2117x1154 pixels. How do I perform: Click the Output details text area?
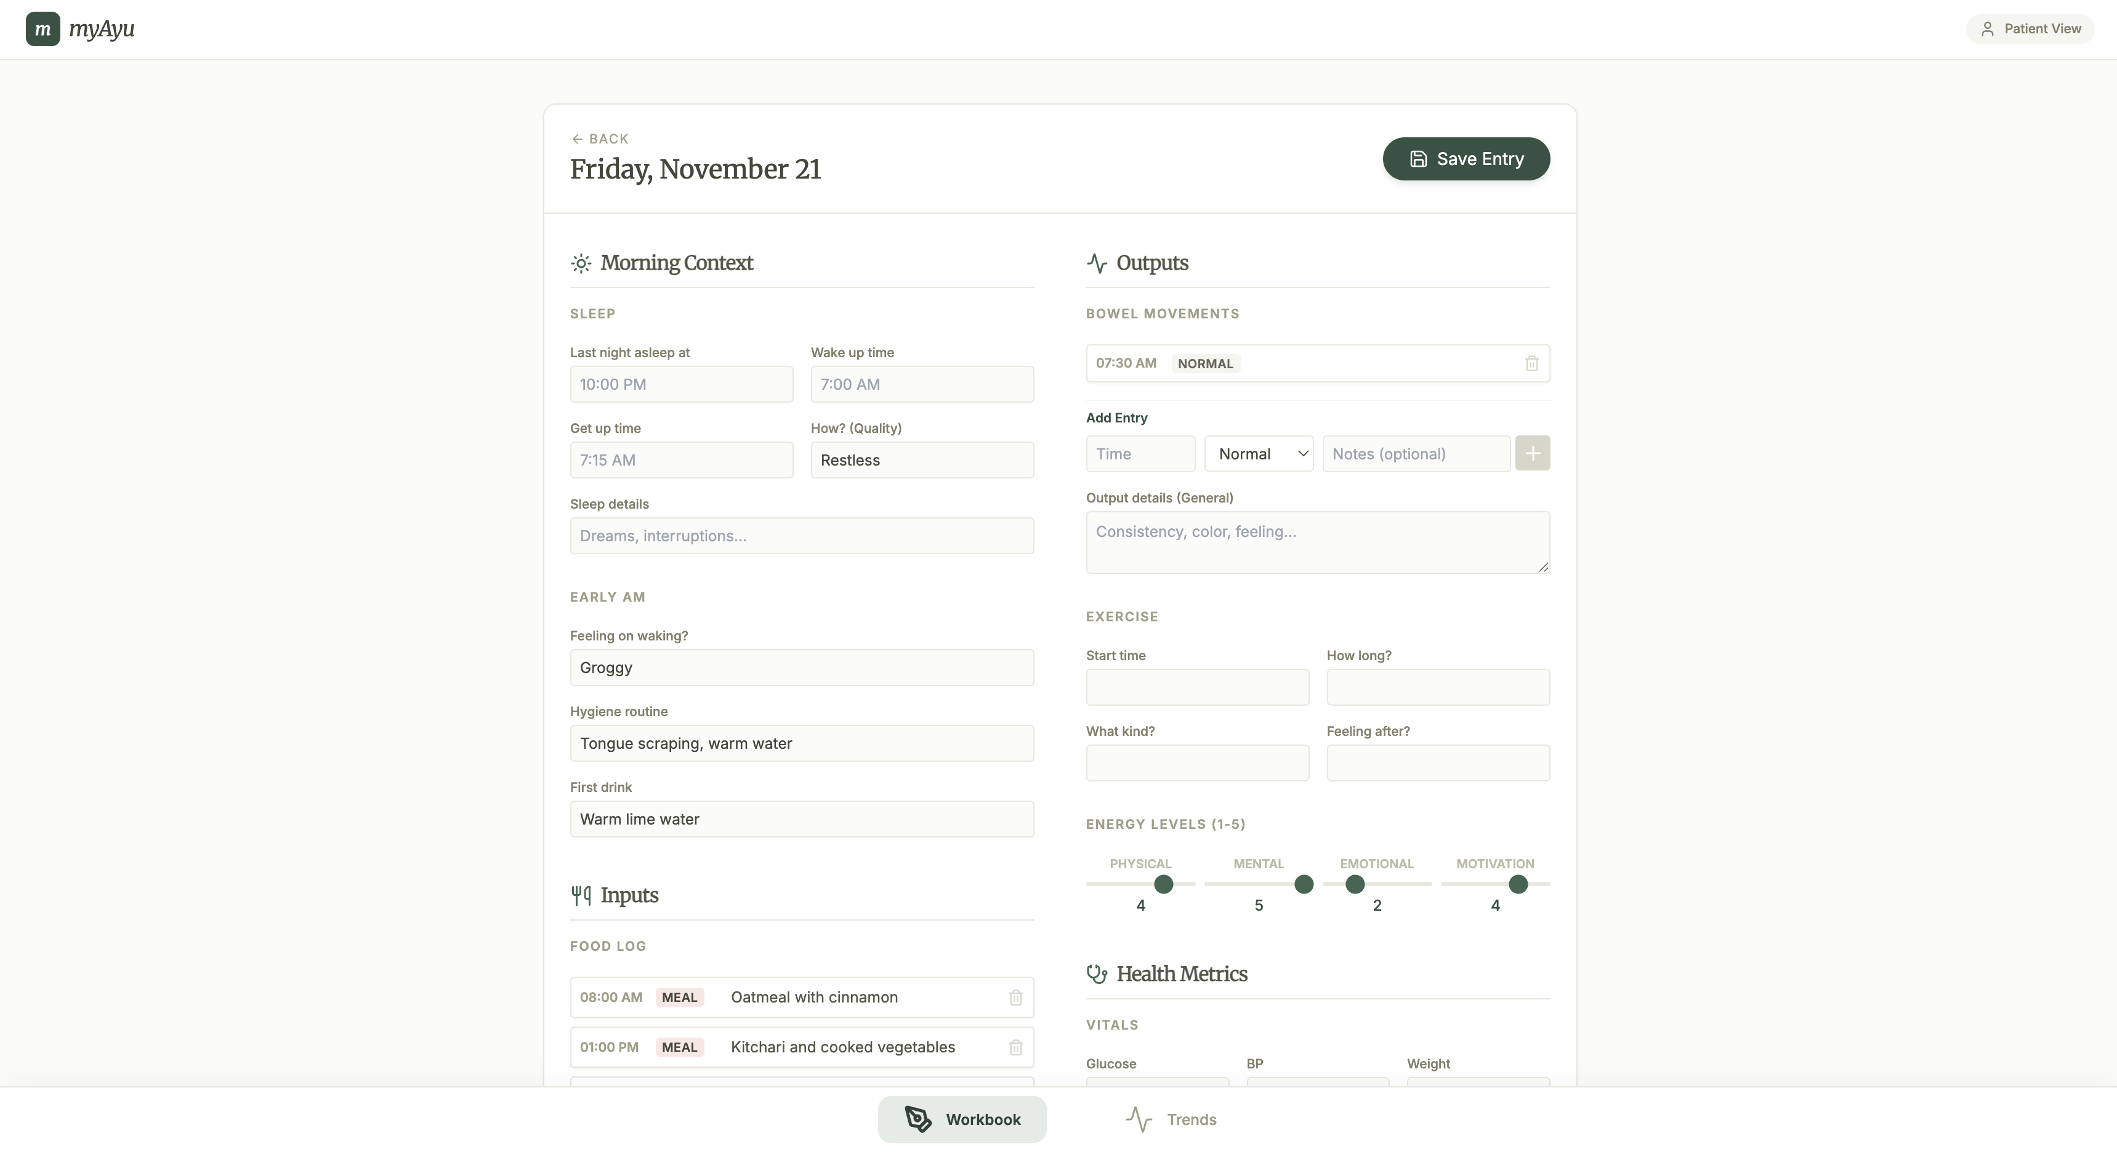1317,543
